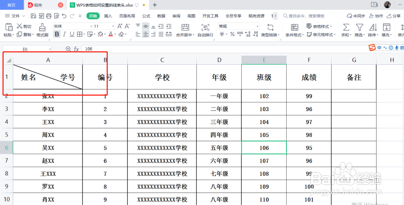Click the percentage % number format icon
The height and width of the screenshot is (205, 404).
(x=232, y=34)
